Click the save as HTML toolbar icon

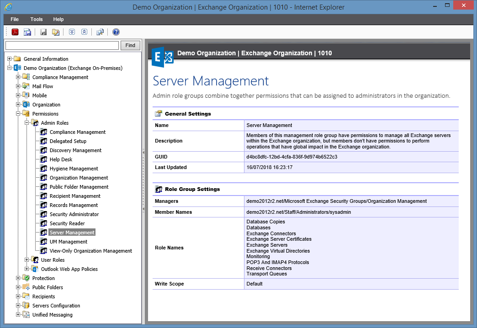27,32
